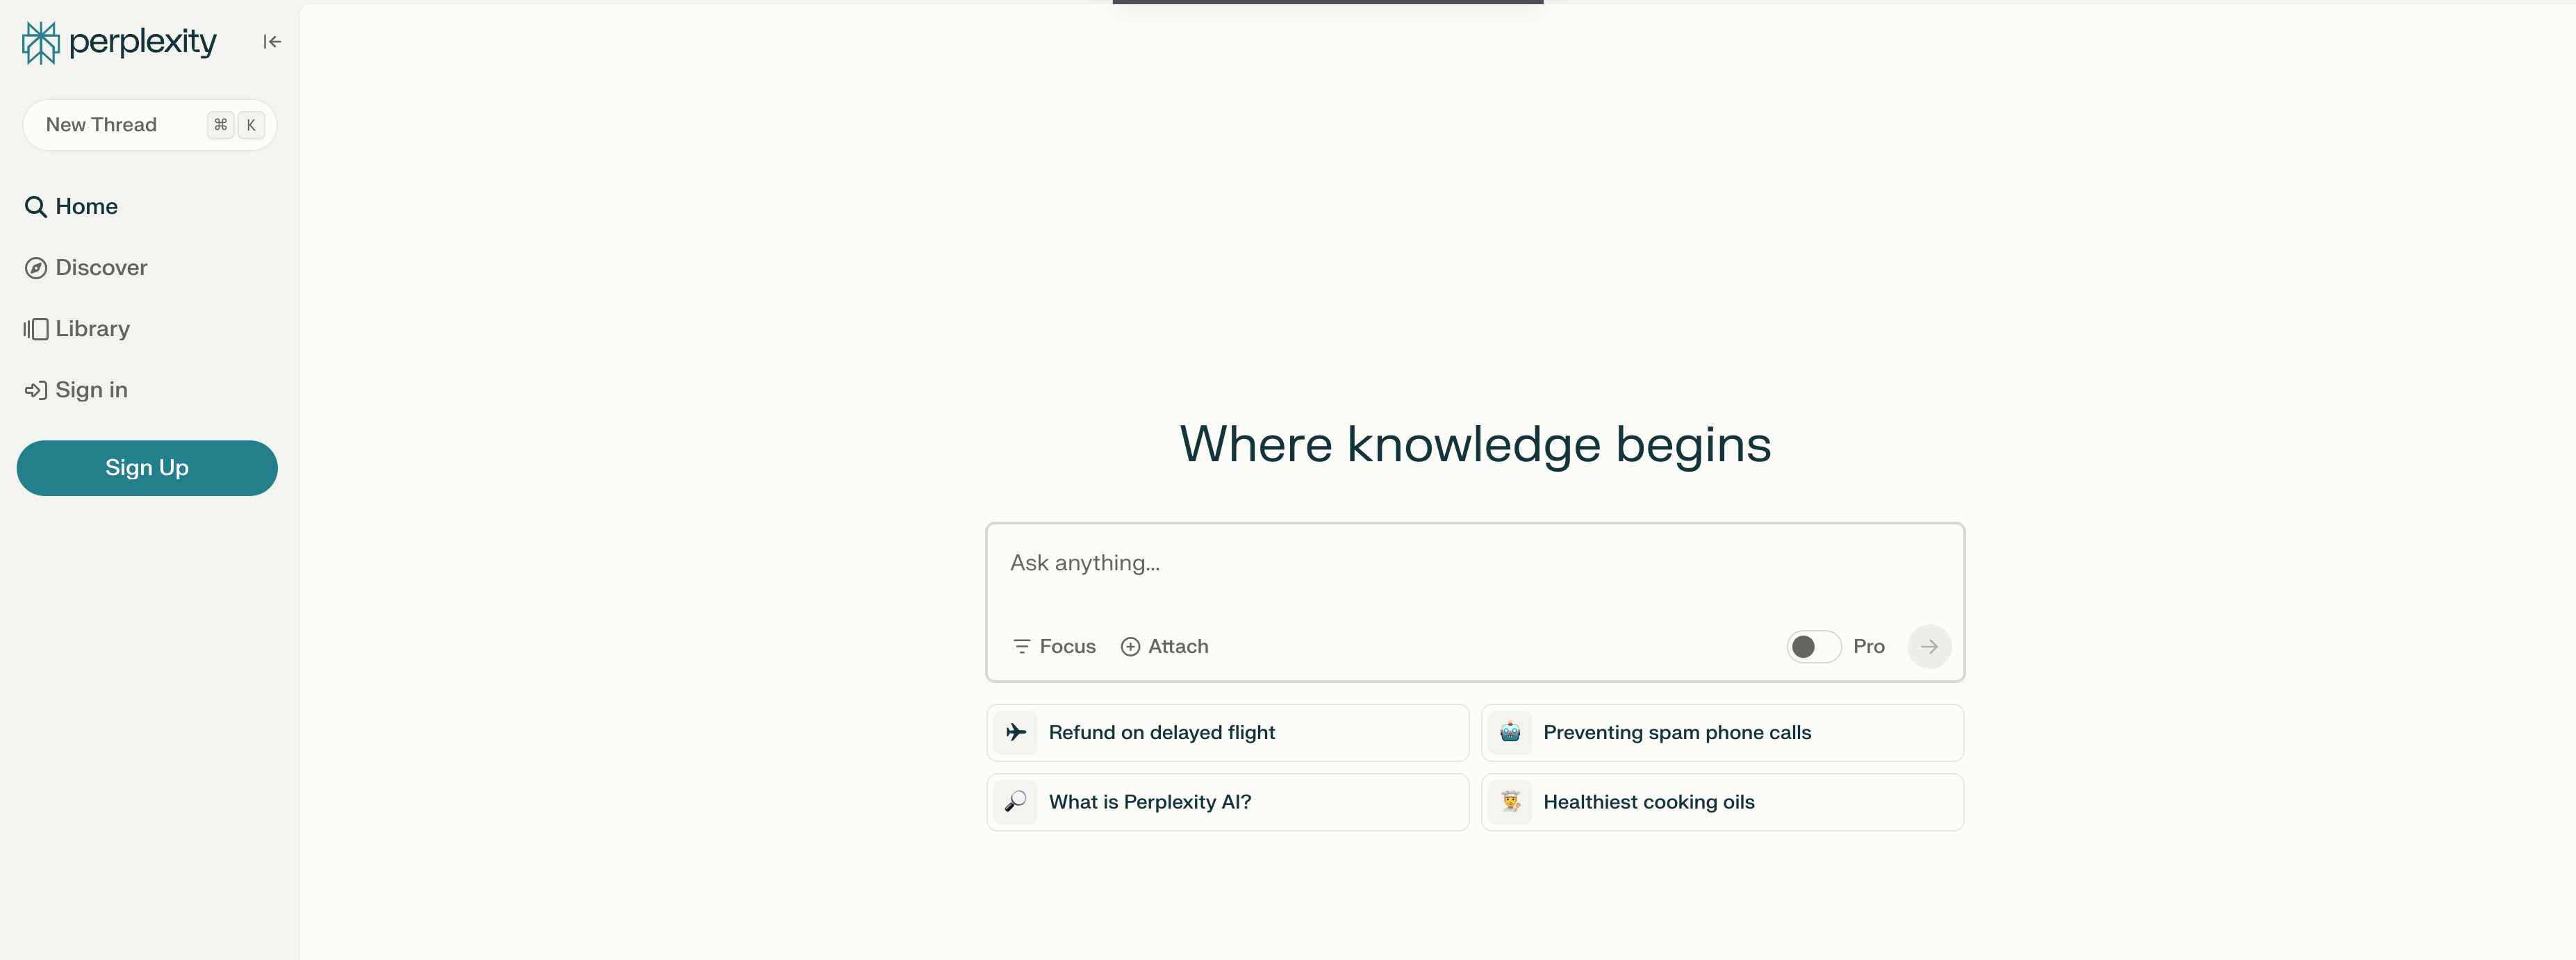Click the submit arrow icon
This screenshot has height=960, width=2576.
point(1931,645)
